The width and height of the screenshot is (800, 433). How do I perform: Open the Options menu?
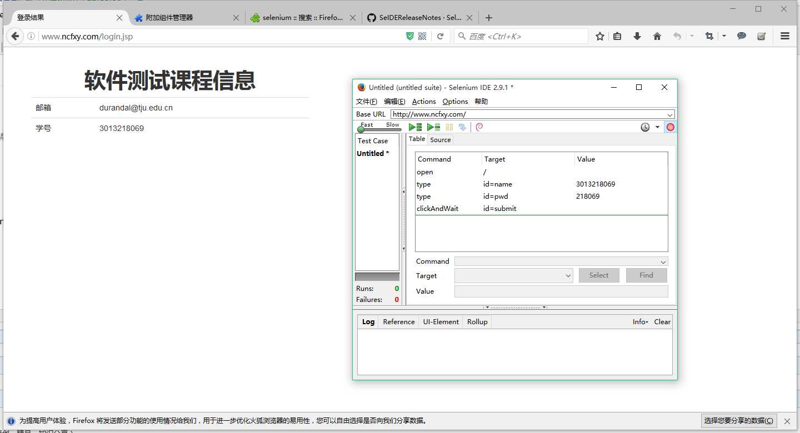tap(455, 102)
